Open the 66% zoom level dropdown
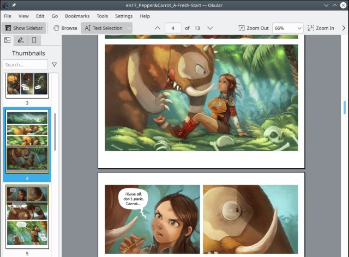 click(x=287, y=28)
